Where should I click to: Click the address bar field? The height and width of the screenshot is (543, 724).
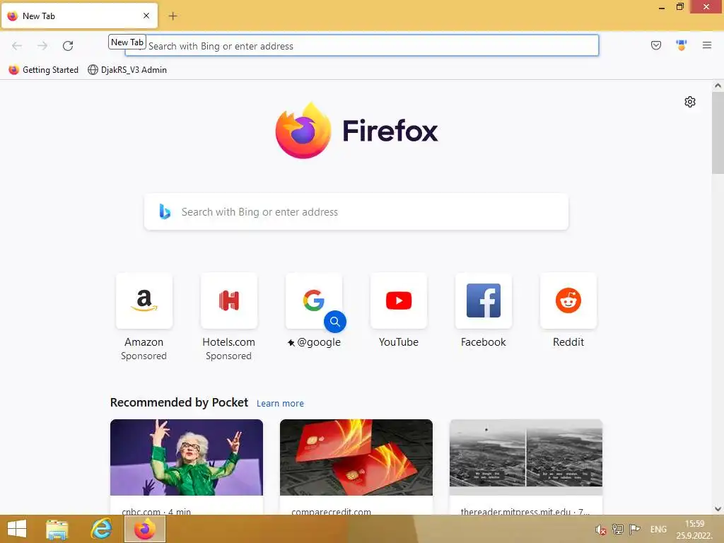(x=362, y=46)
